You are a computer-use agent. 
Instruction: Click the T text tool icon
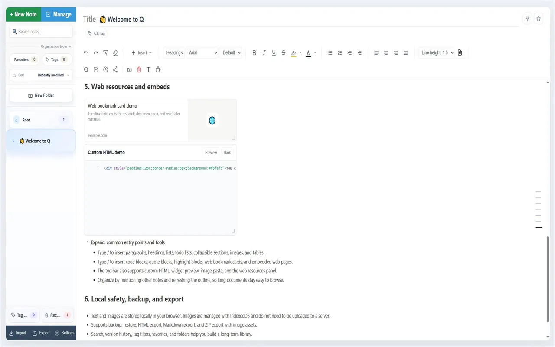coord(148,69)
